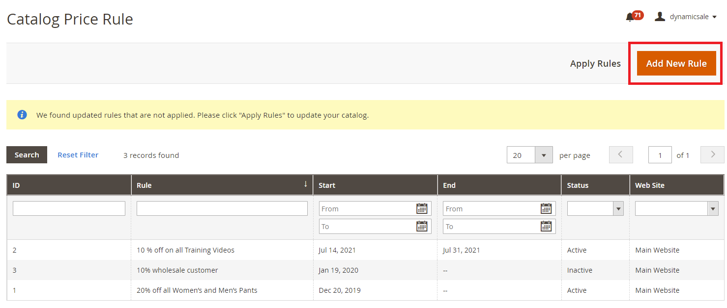Click the notifications bell icon
The height and width of the screenshot is (308, 727).
coord(630,17)
